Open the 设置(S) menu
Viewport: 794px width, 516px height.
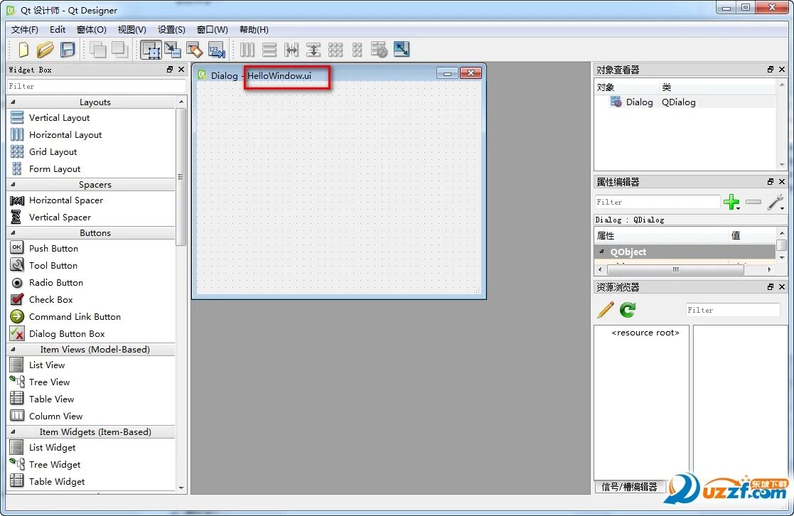[171, 29]
